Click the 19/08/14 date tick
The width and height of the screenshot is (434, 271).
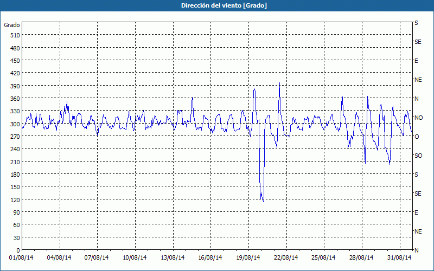pos(248,258)
